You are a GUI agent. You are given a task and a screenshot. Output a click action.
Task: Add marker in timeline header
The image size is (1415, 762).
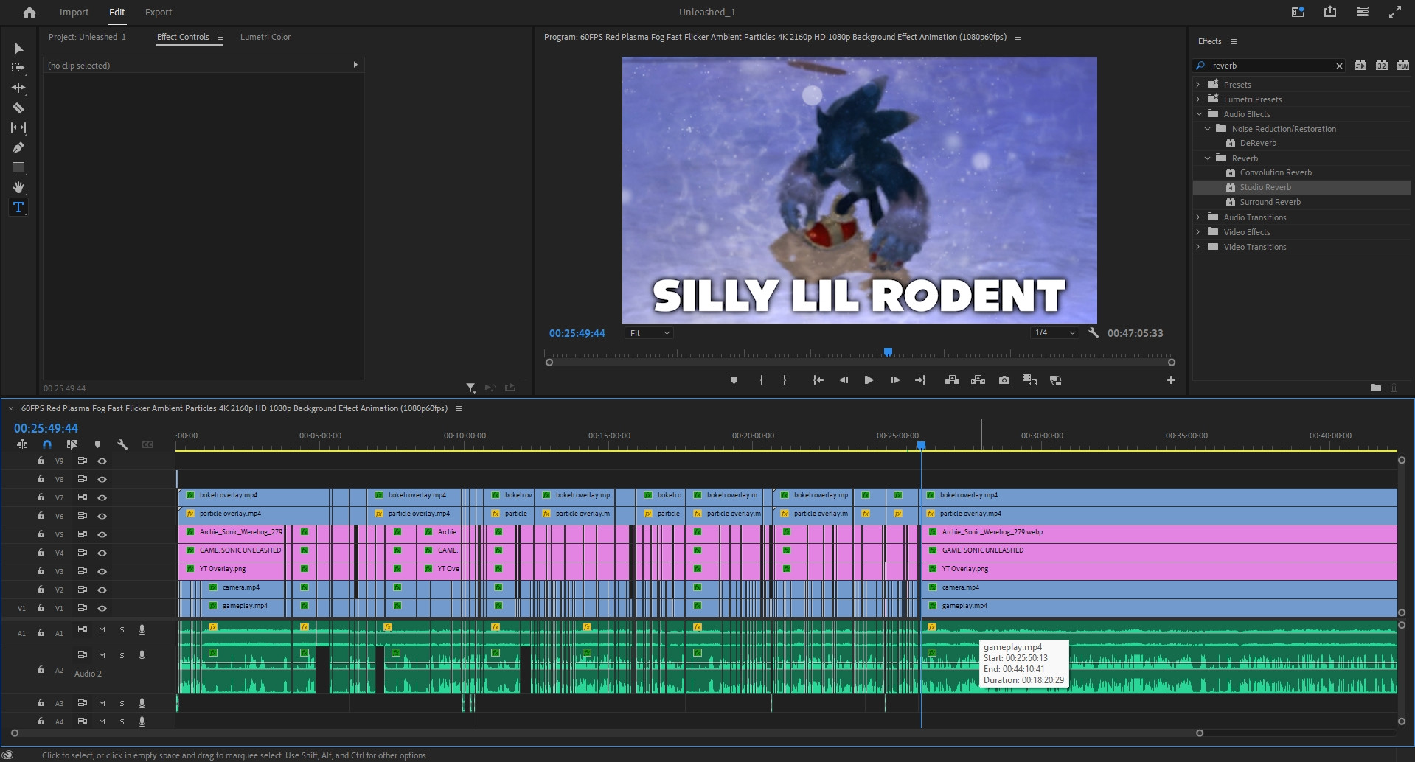[x=97, y=444]
